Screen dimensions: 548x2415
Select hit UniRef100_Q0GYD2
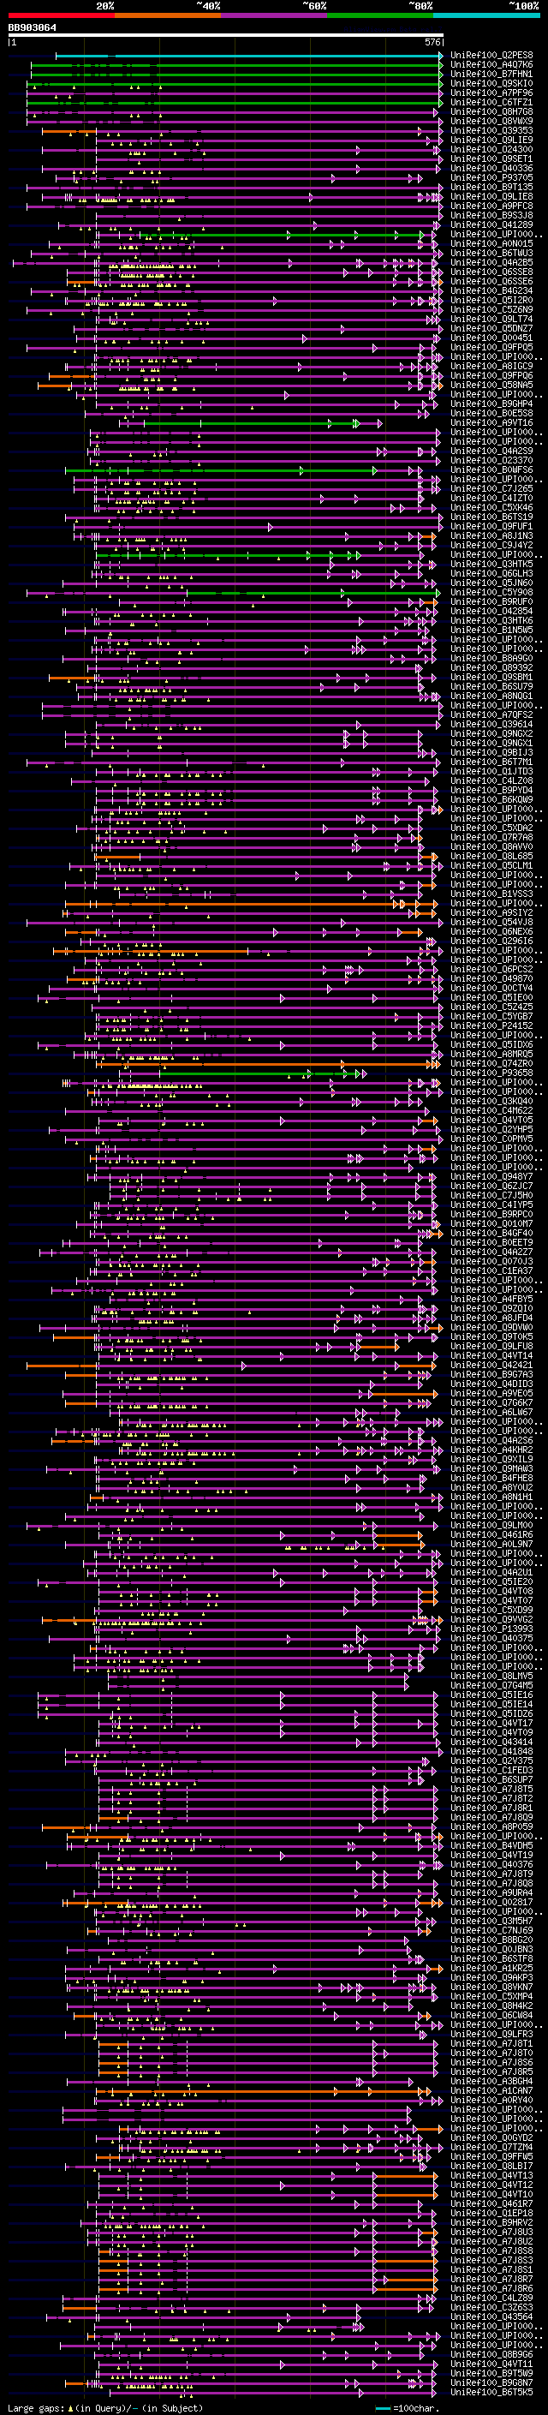pos(491,2137)
